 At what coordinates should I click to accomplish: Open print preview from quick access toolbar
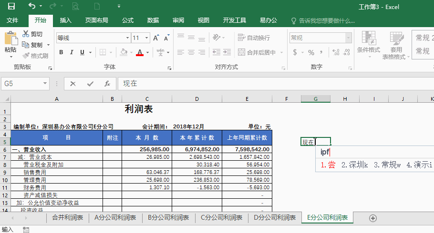[75, 6]
